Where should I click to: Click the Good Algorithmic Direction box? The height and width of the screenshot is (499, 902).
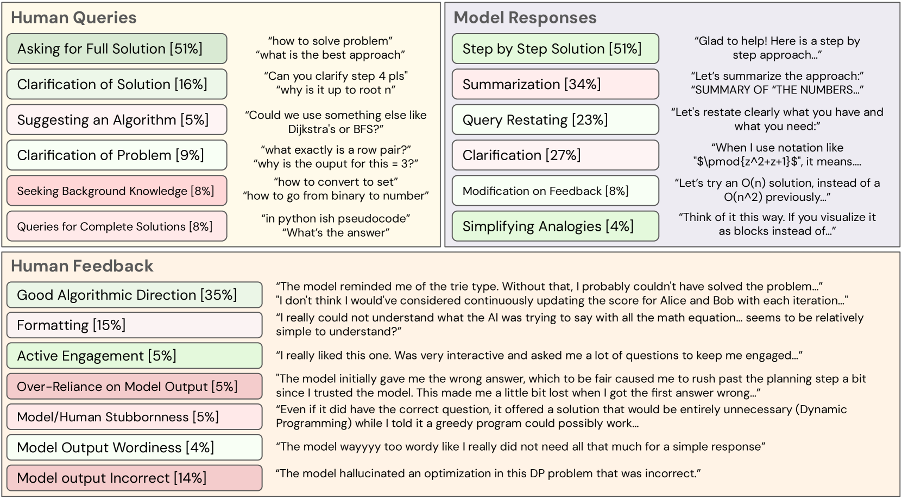tap(134, 295)
